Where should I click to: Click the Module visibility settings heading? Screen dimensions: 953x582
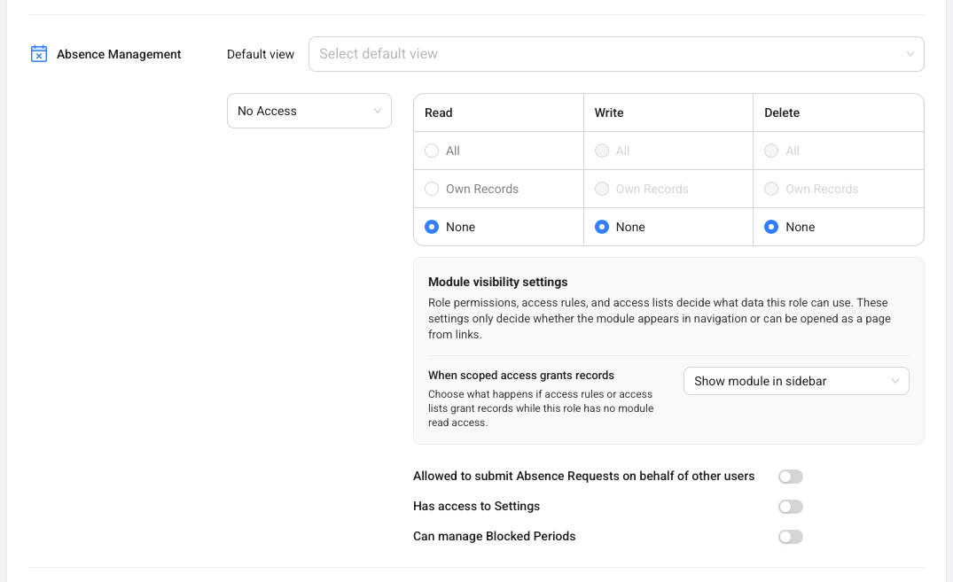tap(497, 282)
